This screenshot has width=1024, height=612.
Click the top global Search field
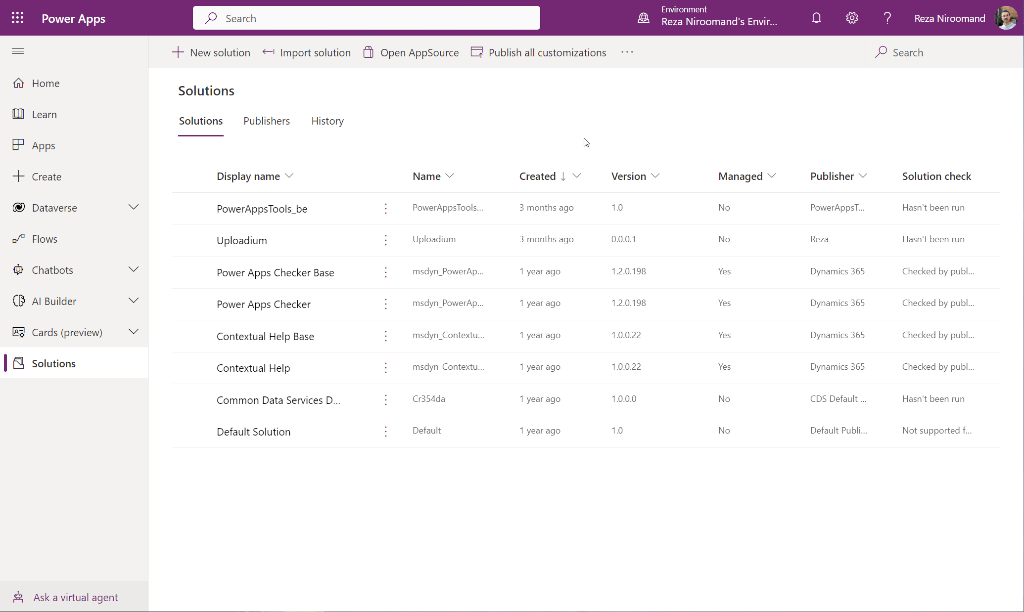pos(366,18)
